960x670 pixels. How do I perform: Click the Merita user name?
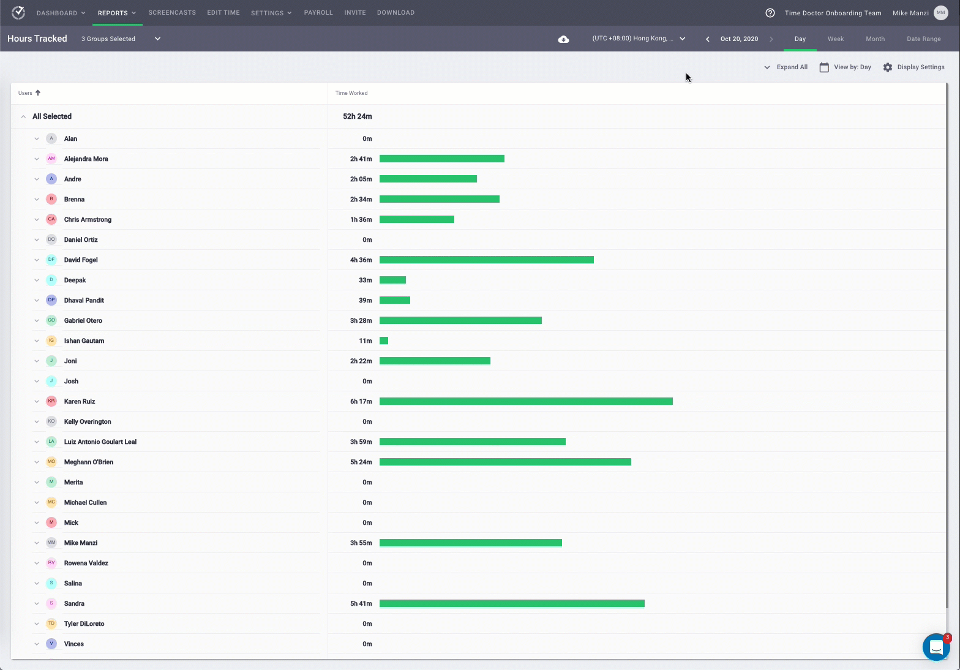(73, 482)
